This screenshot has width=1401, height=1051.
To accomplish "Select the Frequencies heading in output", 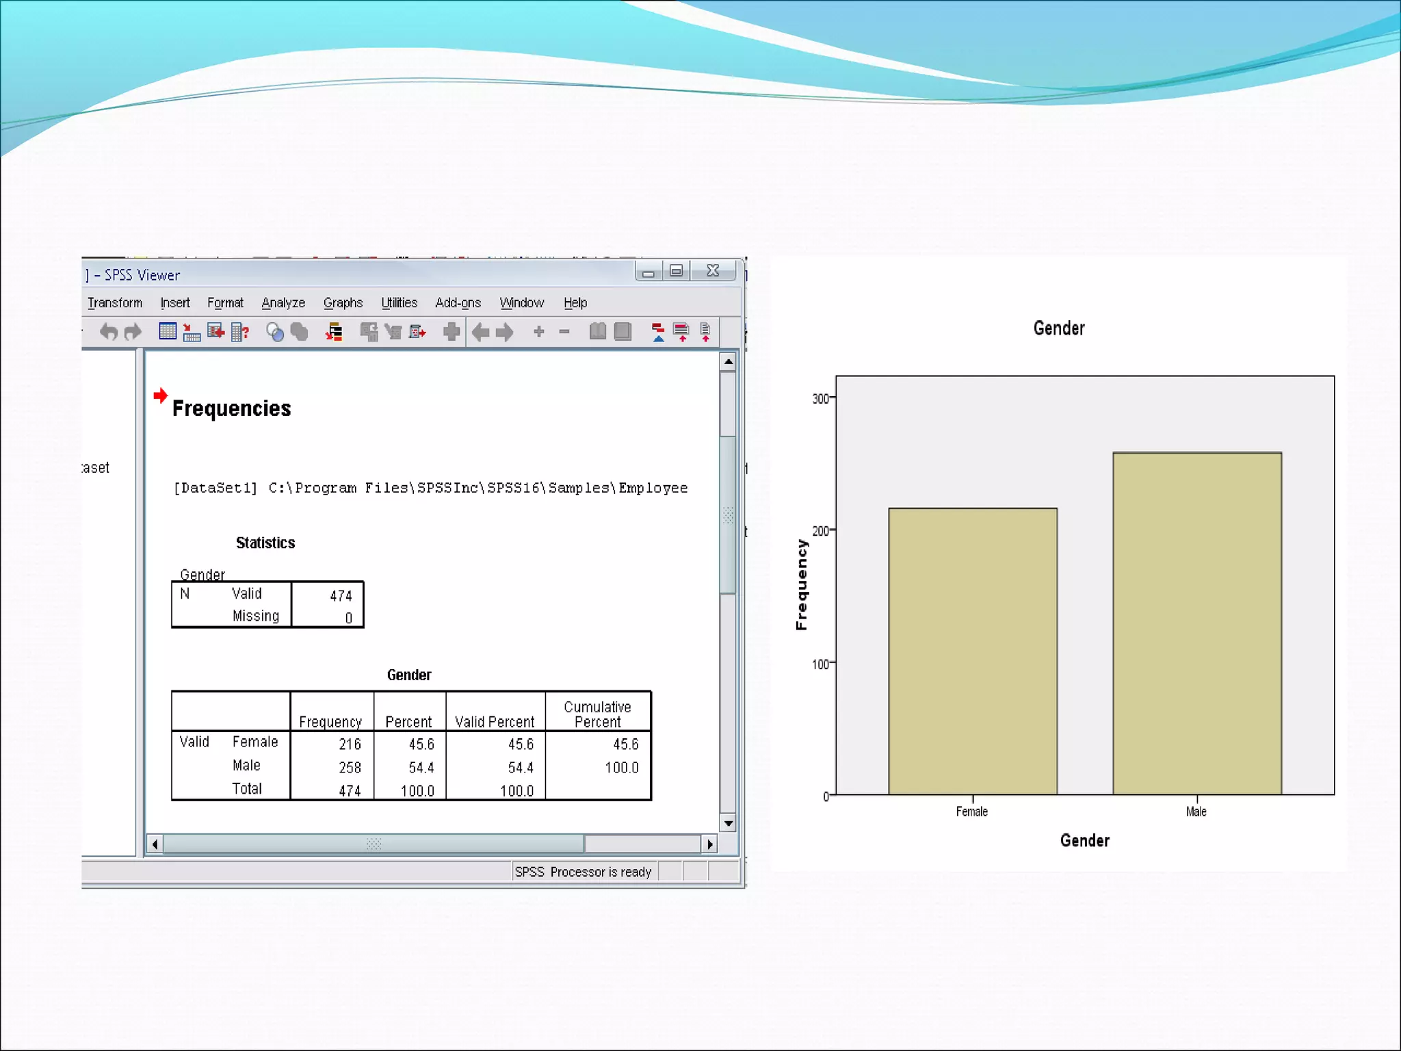I will 231,408.
